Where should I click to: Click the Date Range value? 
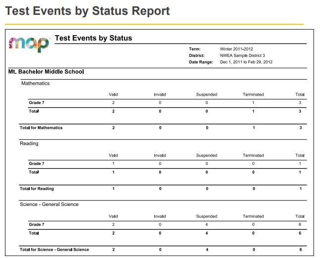coord(246,62)
